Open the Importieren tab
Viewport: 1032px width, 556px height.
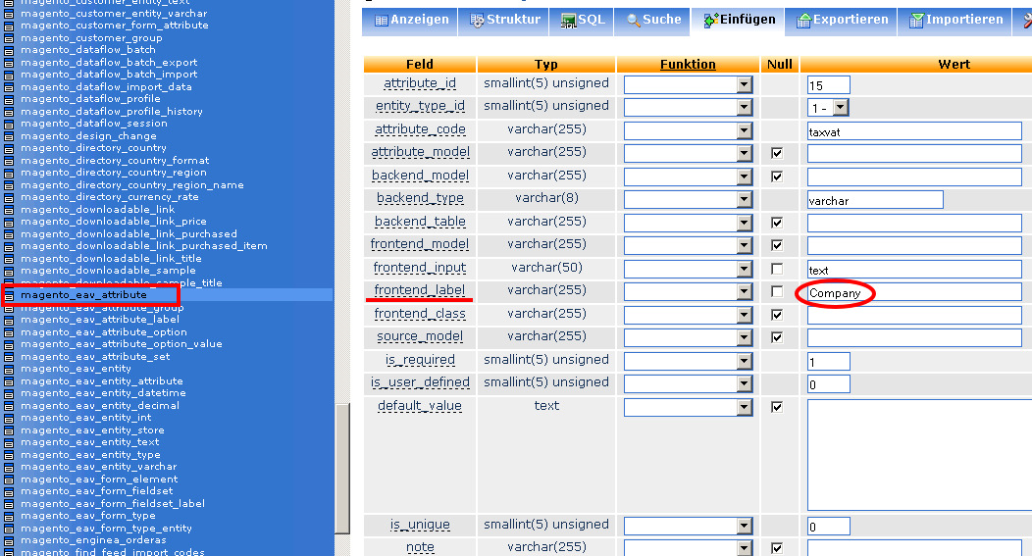coord(955,21)
